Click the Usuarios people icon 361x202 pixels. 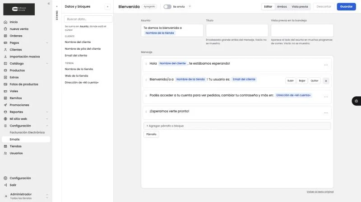pyautogui.click(x=5, y=153)
